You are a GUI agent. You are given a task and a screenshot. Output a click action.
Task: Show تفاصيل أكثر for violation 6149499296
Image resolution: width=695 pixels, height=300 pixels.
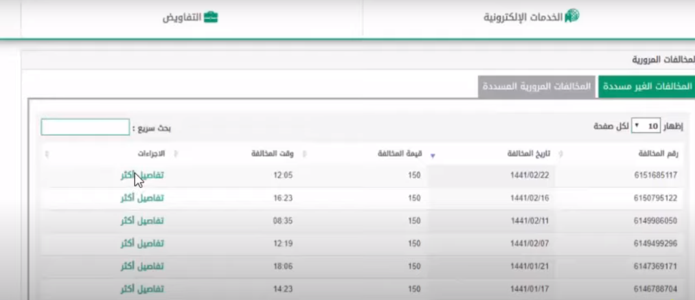[x=142, y=243]
